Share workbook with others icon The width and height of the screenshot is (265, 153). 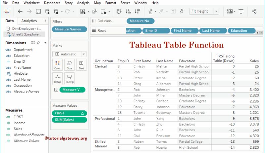(254, 11)
